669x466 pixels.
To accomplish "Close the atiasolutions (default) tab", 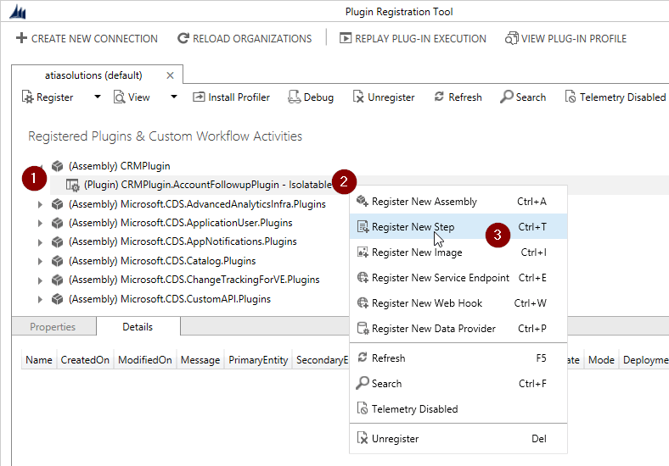I will click(x=170, y=75).
